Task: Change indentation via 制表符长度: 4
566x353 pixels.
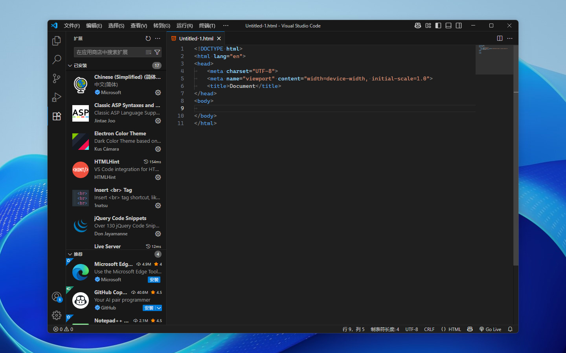Action: click(385, 329)
